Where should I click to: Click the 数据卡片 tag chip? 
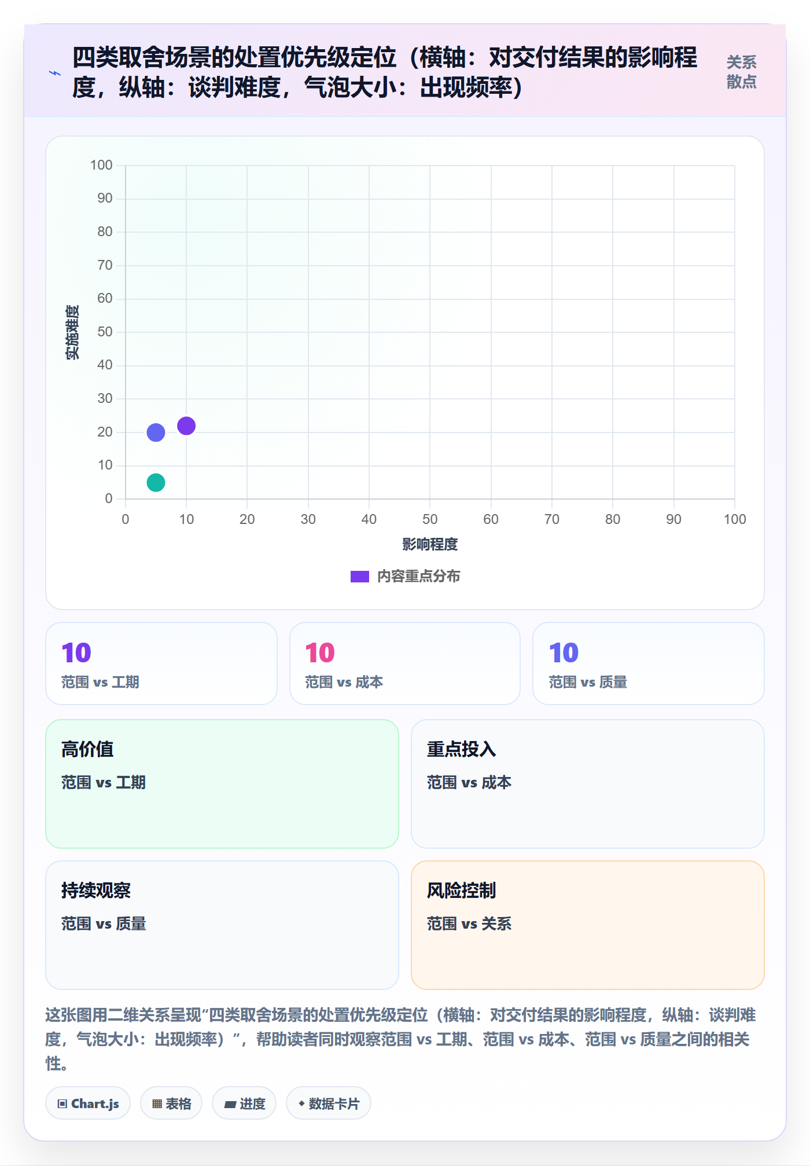pyautogui.click(x=329, y=1103)
